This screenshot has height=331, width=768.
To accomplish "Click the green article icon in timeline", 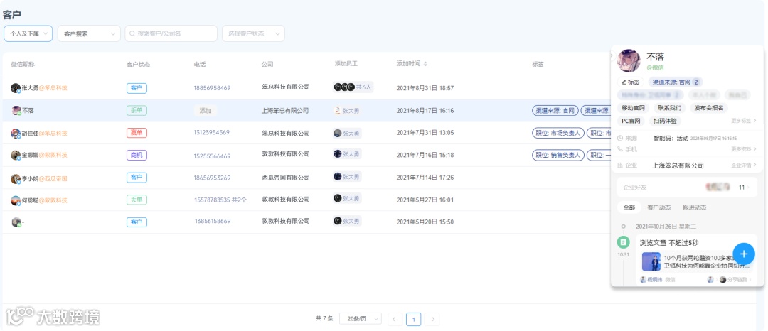I will click(x=623, y=242).
